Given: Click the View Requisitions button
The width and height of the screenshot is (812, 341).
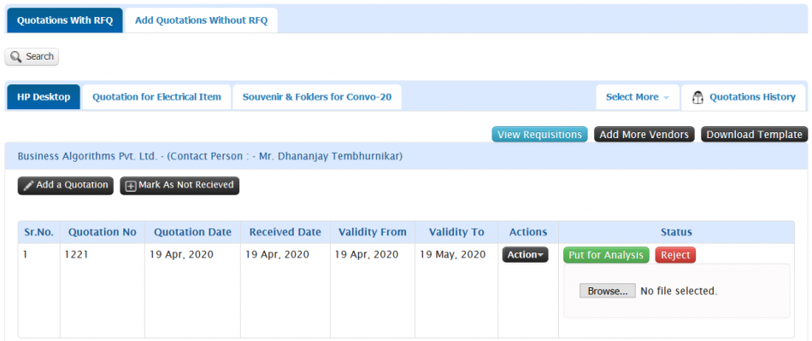Looking at the screenshot, I should (539, 135).
